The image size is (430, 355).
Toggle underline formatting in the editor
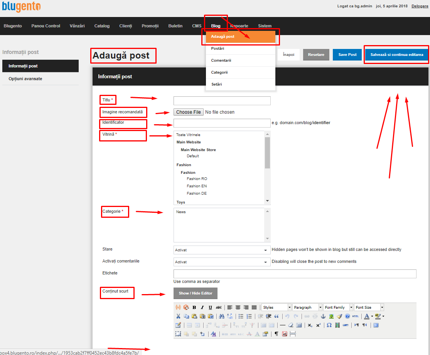210,307
